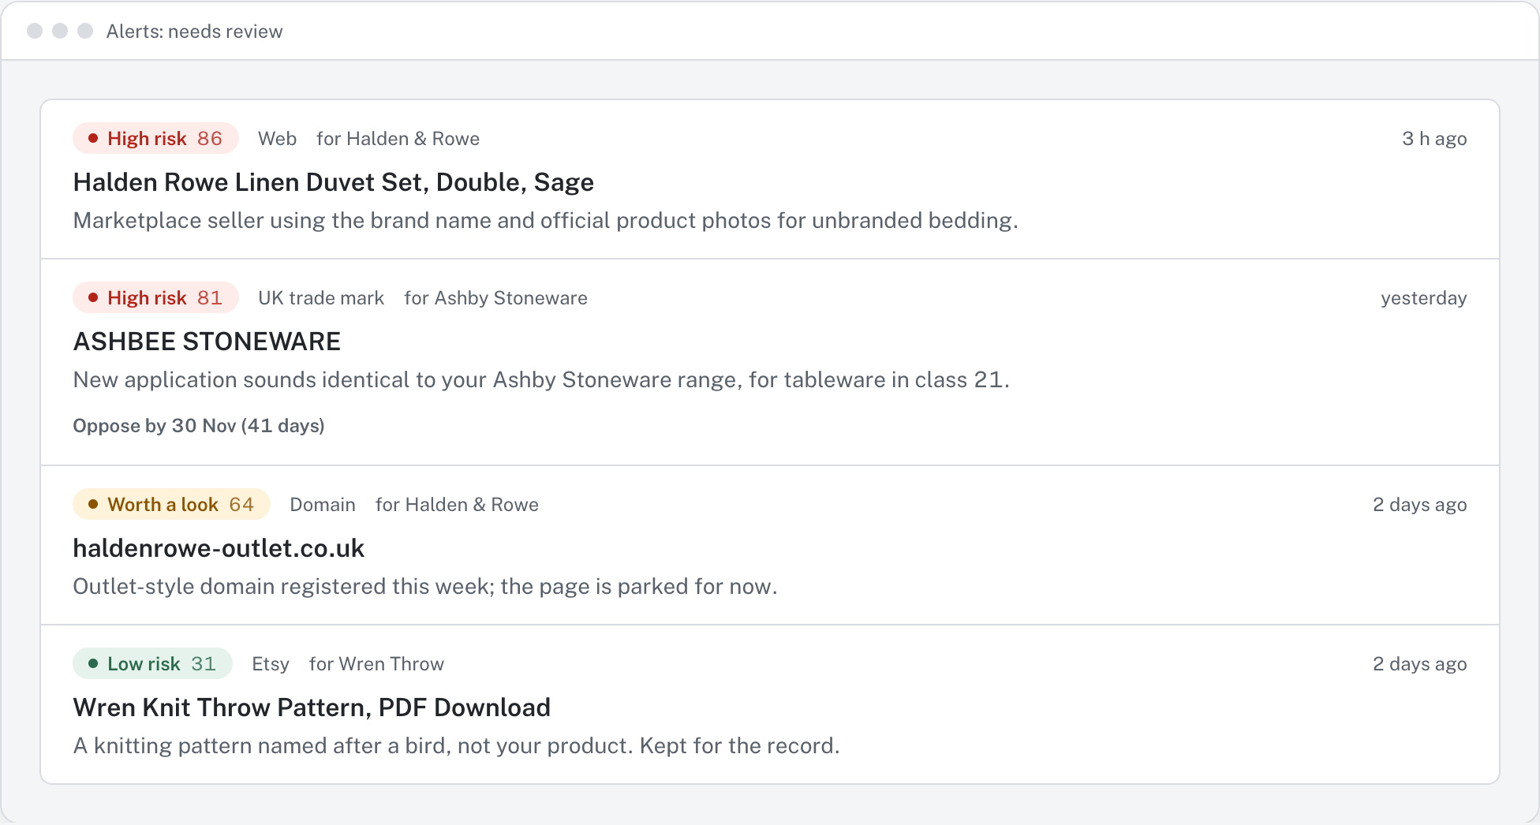Click the knitting pattern description text

456,746
